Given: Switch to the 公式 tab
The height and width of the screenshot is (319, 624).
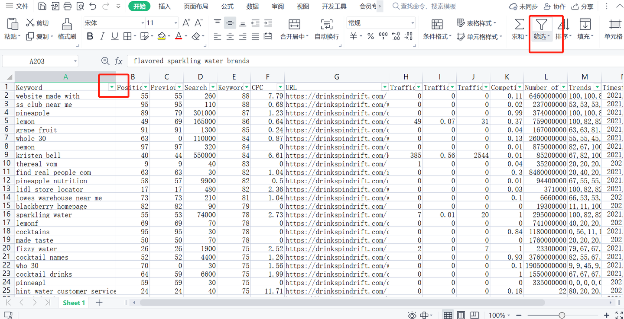Looking at the screenshot, I should coord(227,6).
